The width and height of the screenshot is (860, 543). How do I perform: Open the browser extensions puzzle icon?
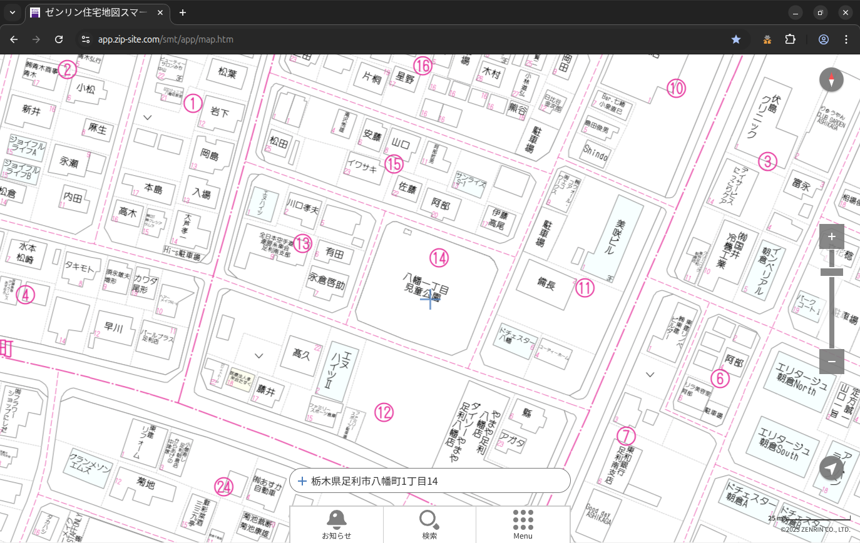click(x=790, y=39)
